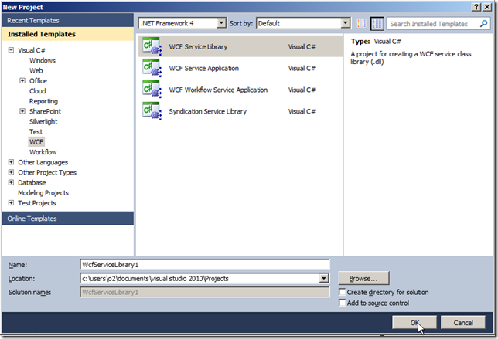498x339 pixels.
Task: Click the WCF Workflow Service Application icon
Action: [152, 90]
